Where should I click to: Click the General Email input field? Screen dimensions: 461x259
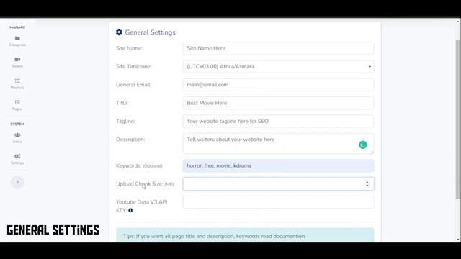coord(278,85)
